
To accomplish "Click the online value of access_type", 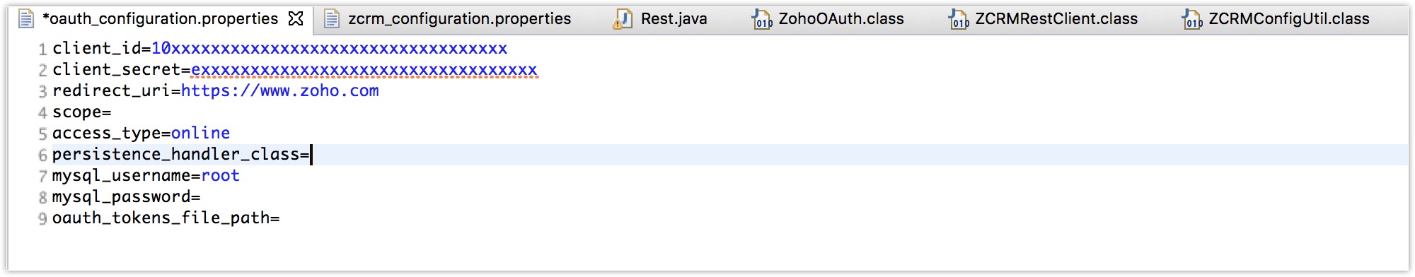I will (200, 133).
